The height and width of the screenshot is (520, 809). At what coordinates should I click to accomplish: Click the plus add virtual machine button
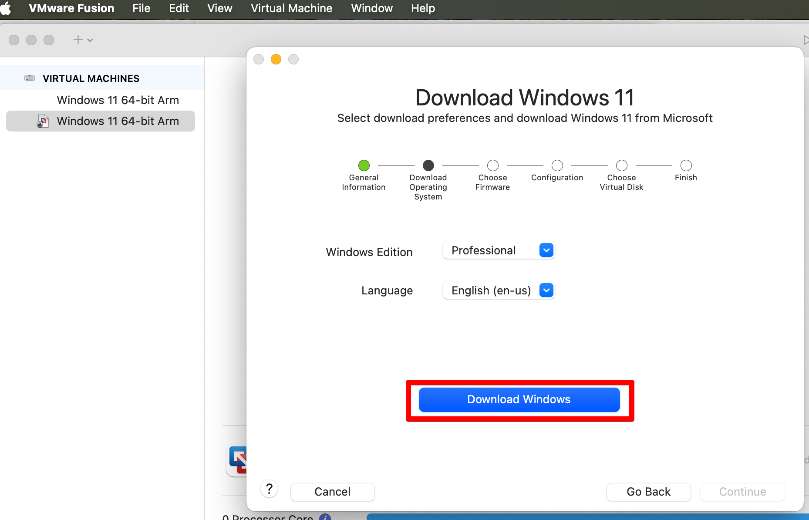78,40
